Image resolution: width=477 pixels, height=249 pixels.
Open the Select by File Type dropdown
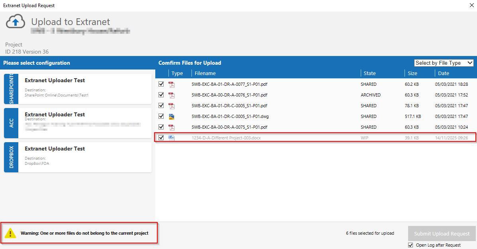[444, 63]
